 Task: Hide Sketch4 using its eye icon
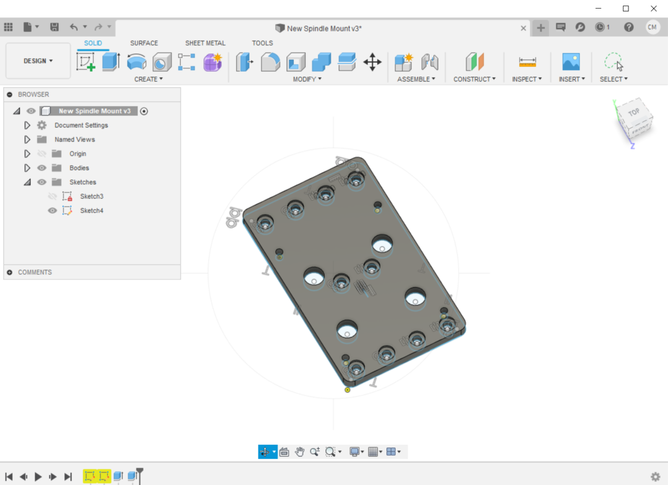click(53, 211)
